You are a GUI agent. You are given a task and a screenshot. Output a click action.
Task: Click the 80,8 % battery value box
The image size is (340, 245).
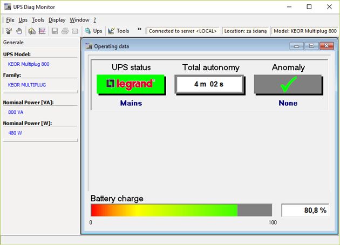[x=305, y=210]
